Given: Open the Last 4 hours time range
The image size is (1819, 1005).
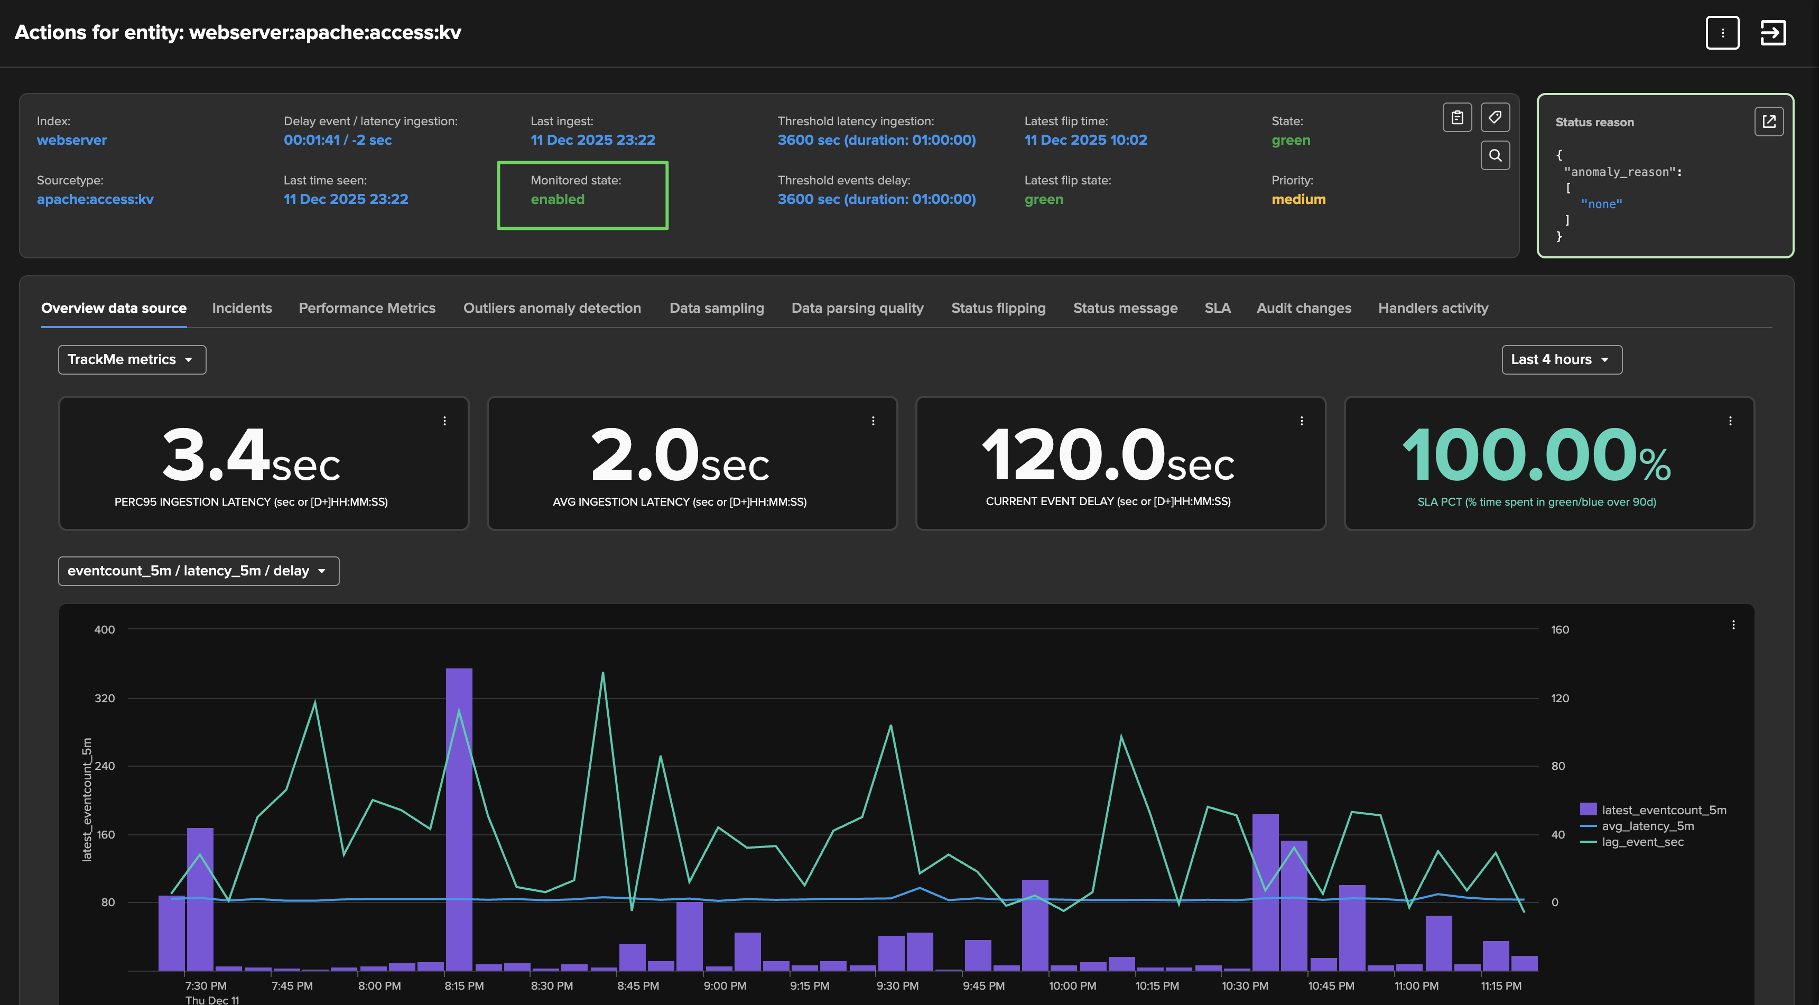Looking at the screenshot, I should tap(1561, 359).
